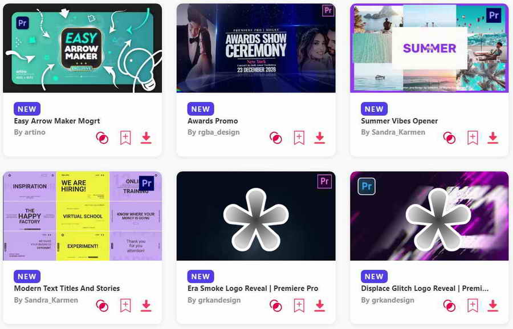Click the similar items icon for Awards Promo
This screenshot has height=329, width=513.
(275, 138)
